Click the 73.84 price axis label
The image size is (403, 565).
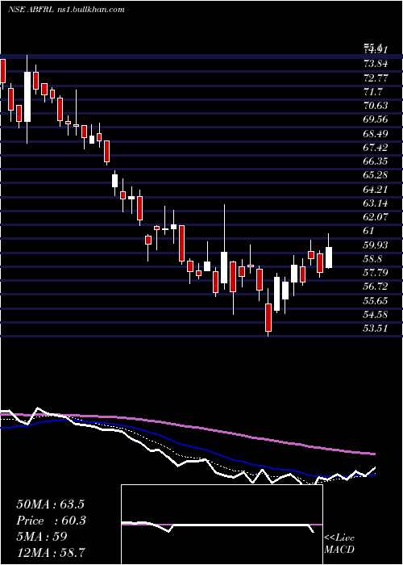[376, 64]
